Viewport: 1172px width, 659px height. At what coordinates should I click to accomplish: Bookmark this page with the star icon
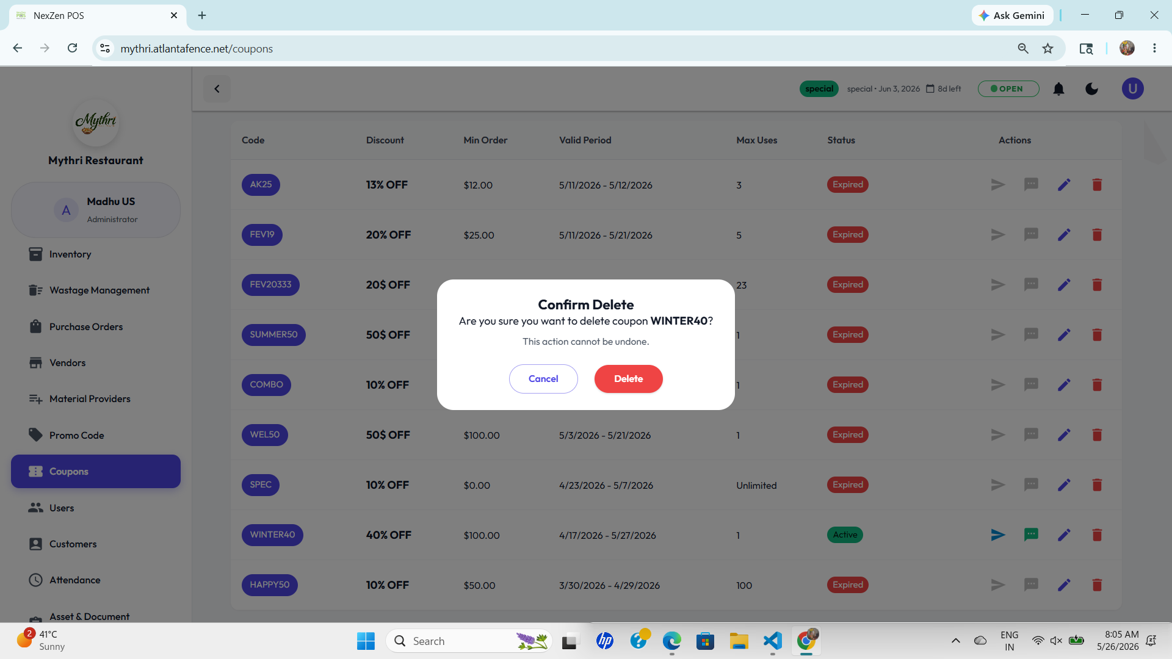tap(1047, 49)
